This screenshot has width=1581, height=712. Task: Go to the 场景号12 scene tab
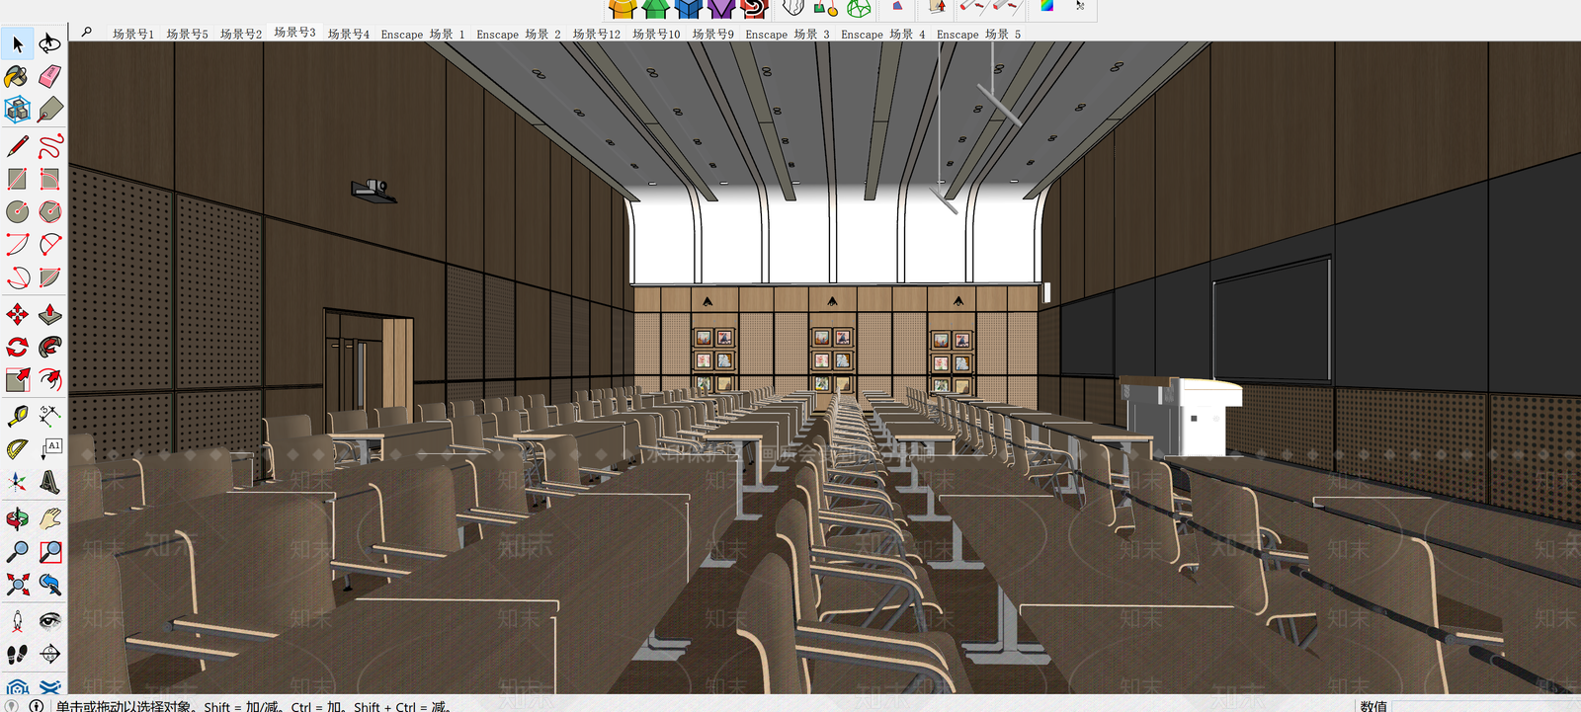[597, 34]
